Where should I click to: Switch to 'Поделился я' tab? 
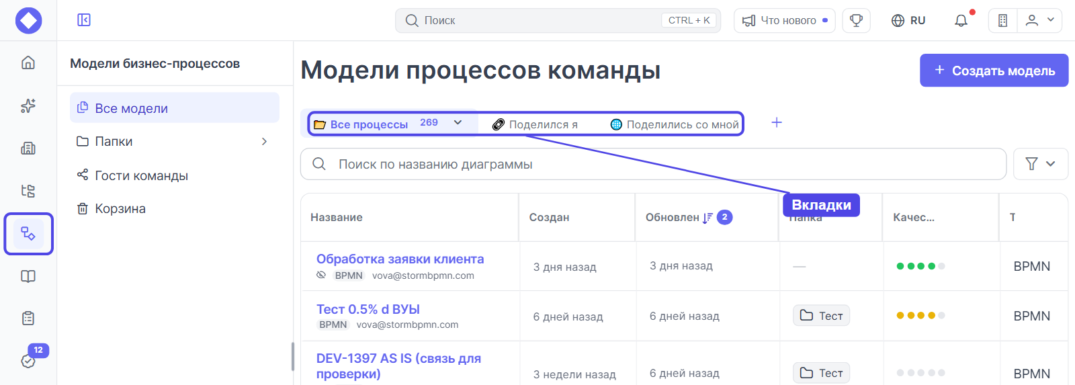tap(535, 124)
